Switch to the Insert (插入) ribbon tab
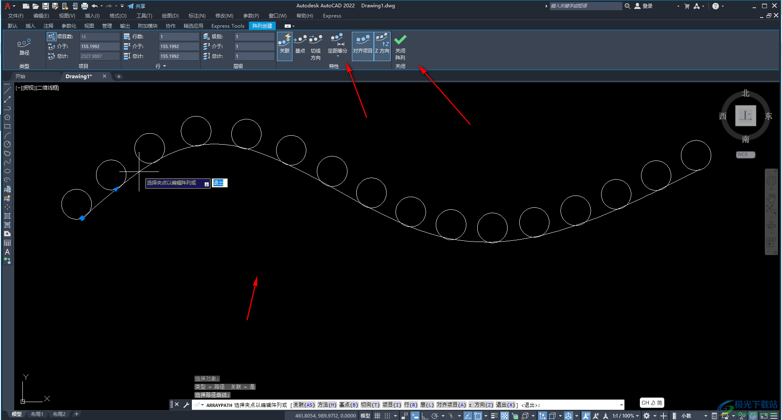Viewport: 782px width, 420px height. (30, 26)
